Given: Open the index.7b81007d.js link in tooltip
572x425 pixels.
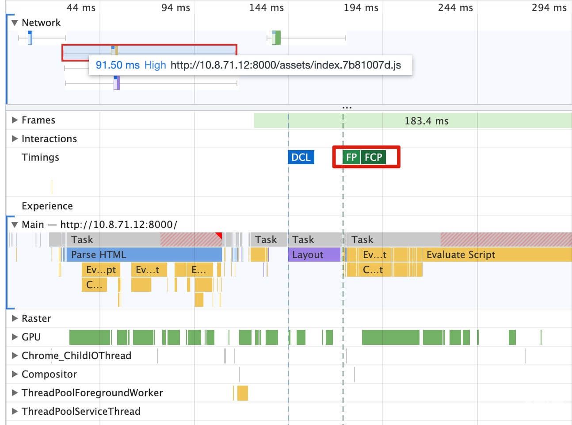Looking at the screenshot, I should click(x=285, y=65).
